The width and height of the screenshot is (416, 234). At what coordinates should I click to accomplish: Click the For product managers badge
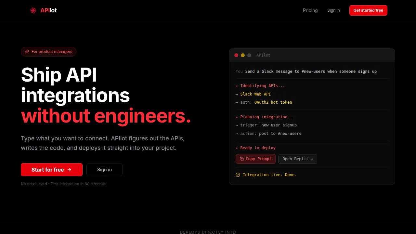pos(49,52)
